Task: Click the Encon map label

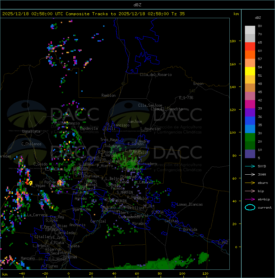Action: [198, 84]
